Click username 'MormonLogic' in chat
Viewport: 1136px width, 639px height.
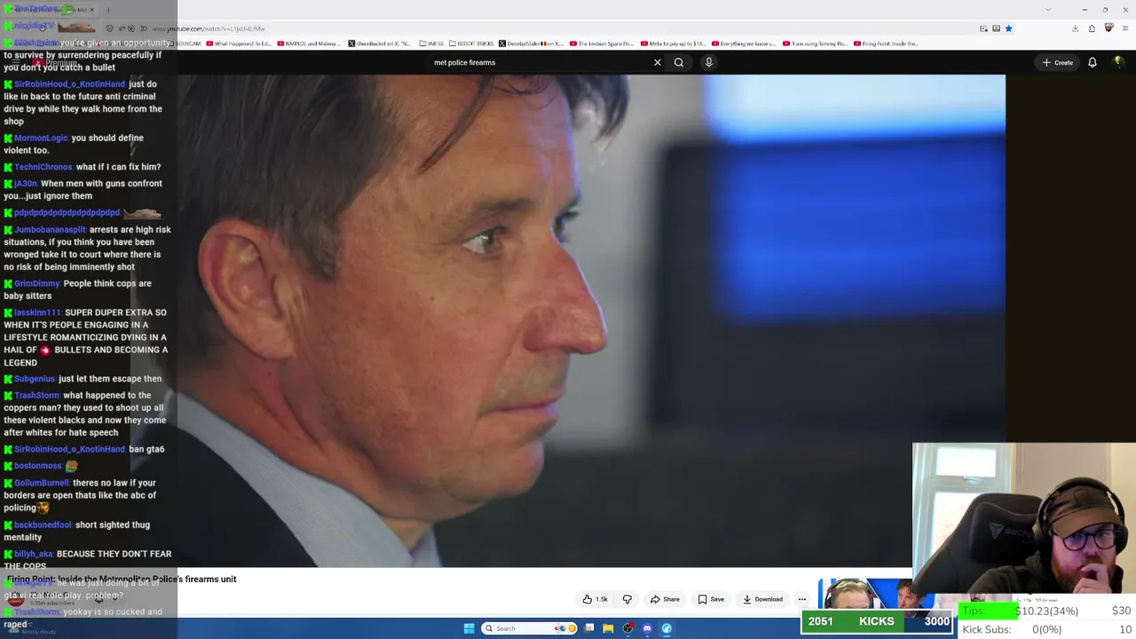click(x=41, y=138)
